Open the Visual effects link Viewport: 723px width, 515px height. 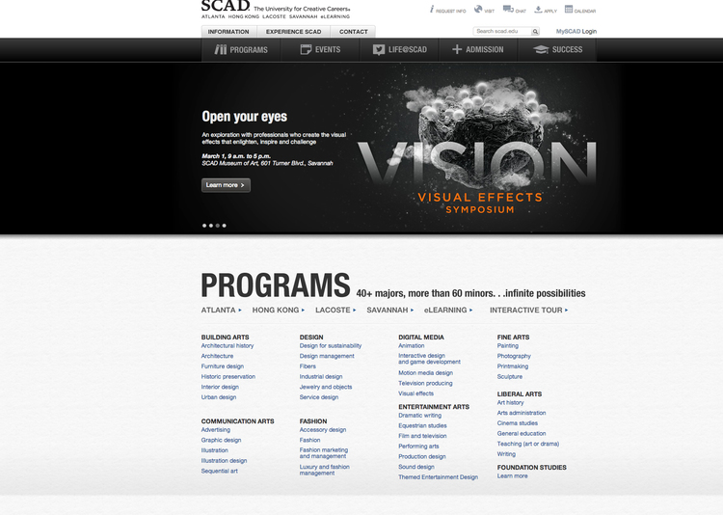tap(415, 393)
